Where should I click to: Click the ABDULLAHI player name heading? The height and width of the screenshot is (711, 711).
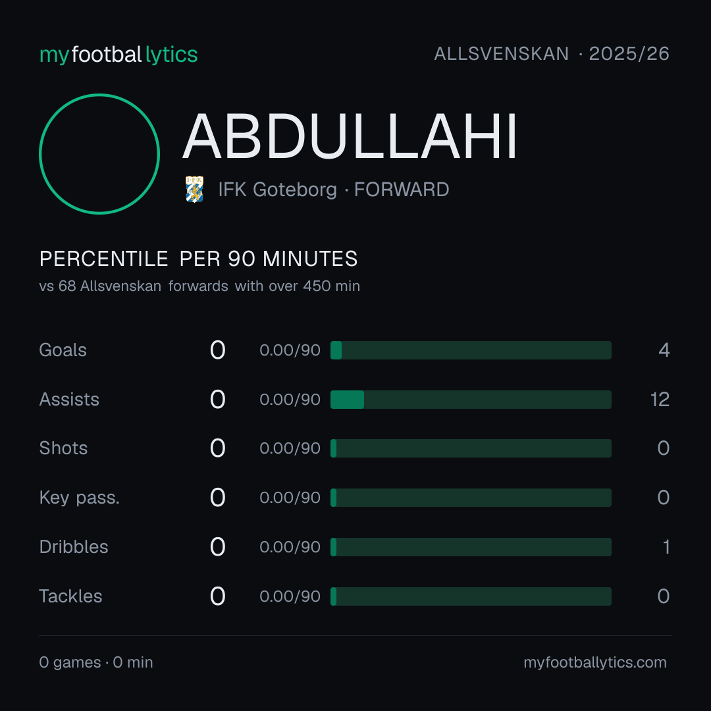pyautogui.click(x=350, y=136)
